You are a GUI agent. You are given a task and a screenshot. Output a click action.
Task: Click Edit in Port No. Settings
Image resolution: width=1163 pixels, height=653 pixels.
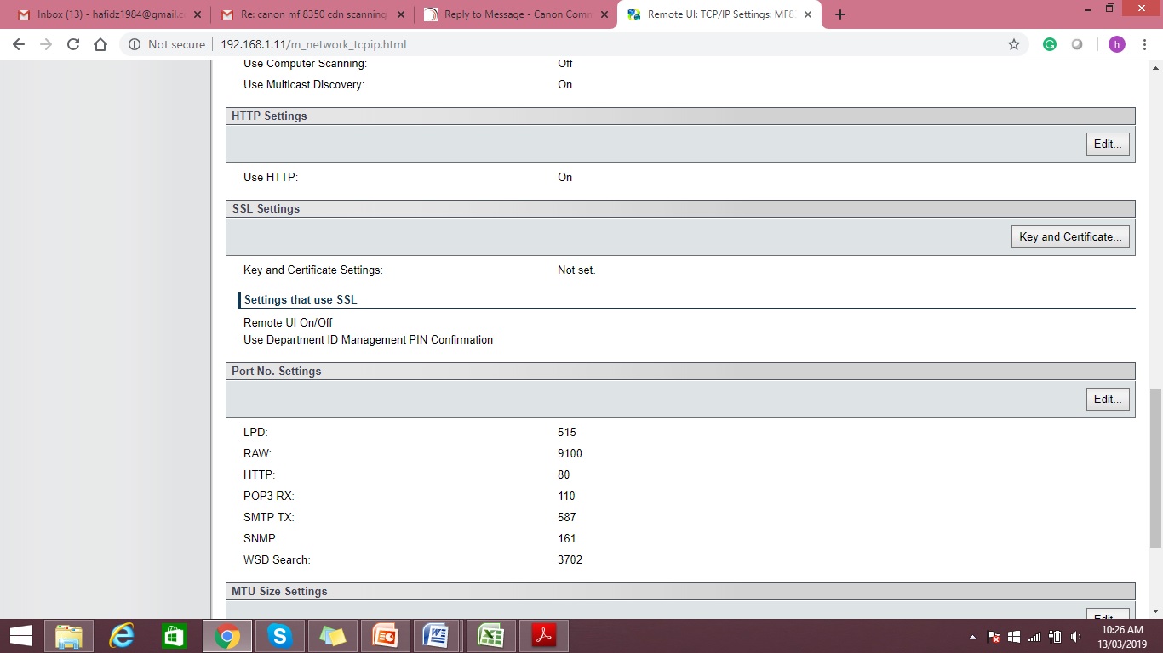[x=1108, y=399]
